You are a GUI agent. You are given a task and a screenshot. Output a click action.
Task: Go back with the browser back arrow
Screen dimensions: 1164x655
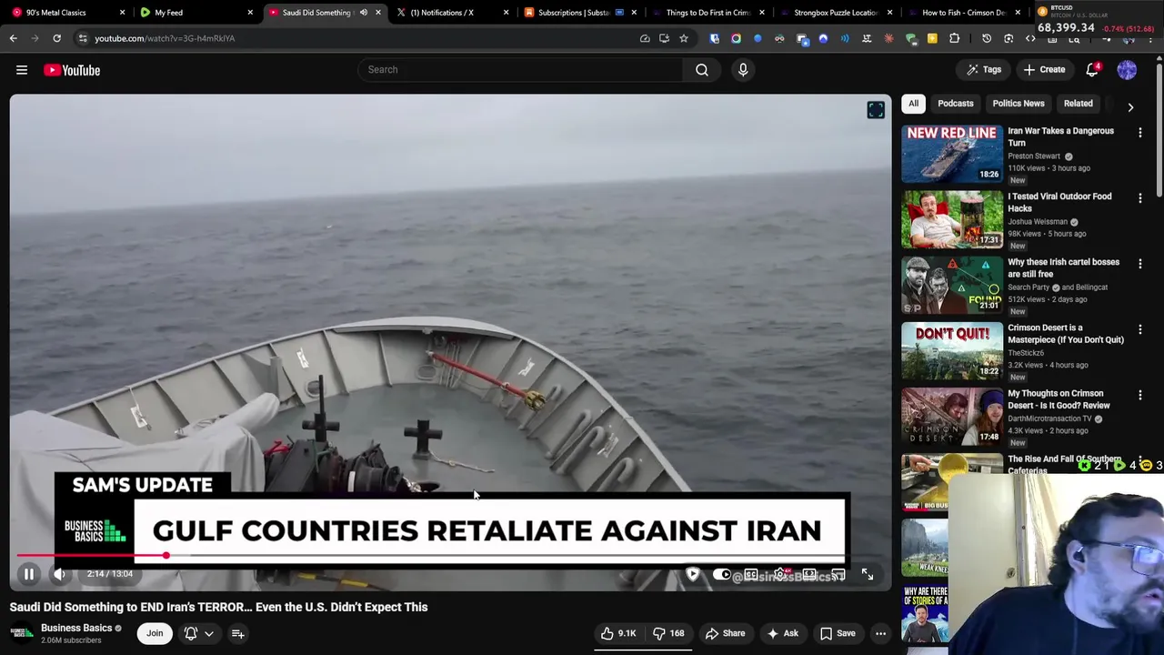(x=13, y=38)
